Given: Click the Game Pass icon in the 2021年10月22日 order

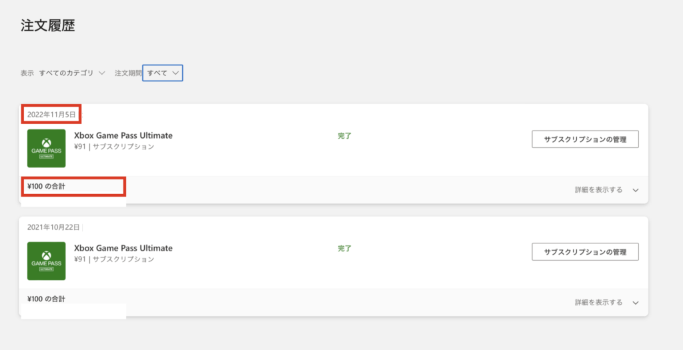Looking at the screenshot, I should point(46,261).
